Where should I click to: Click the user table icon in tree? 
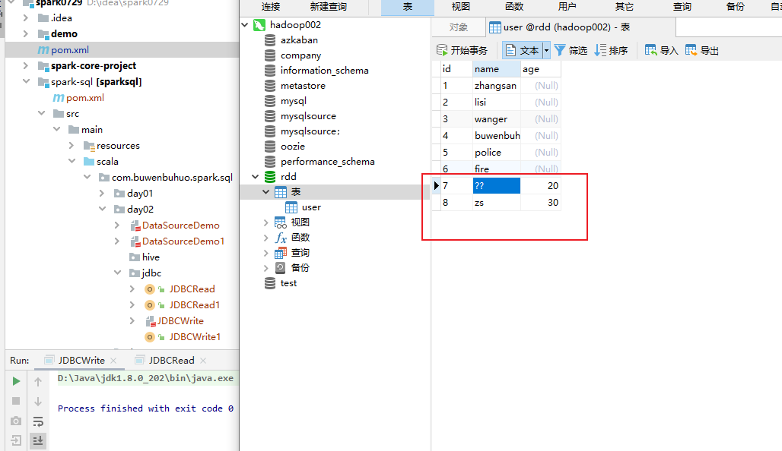click(291, 207)
